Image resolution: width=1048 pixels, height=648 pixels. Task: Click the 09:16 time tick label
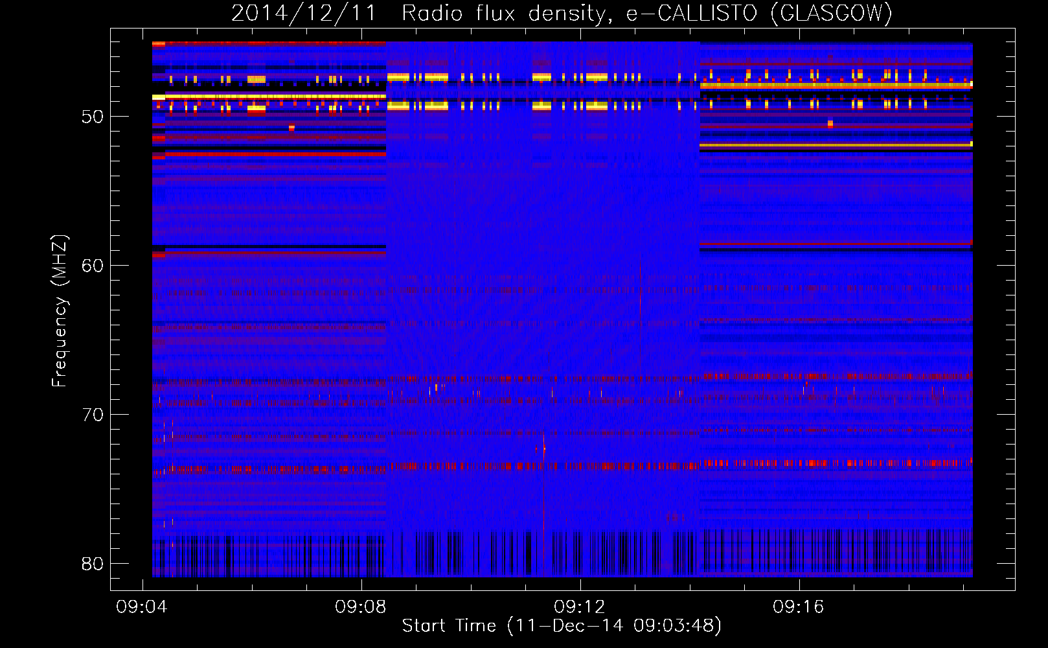tap(798, 607)
